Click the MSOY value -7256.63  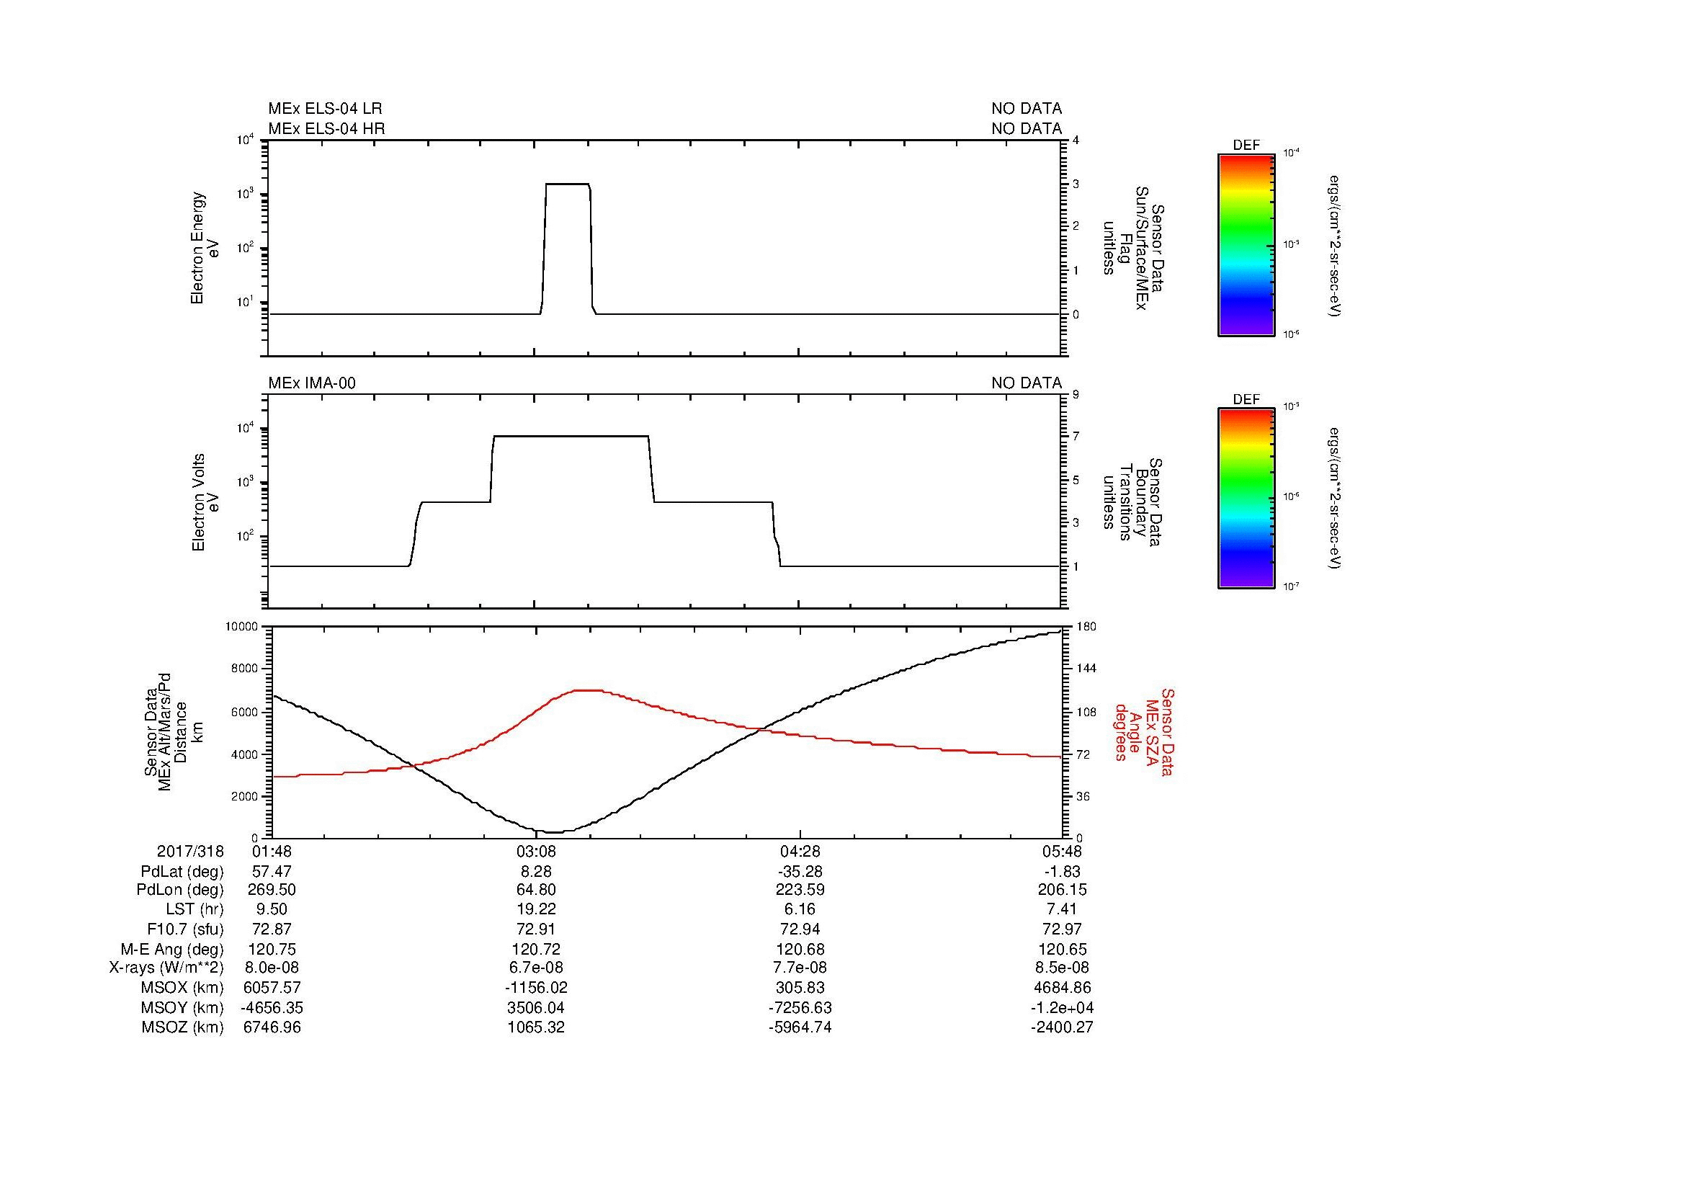800,1008
